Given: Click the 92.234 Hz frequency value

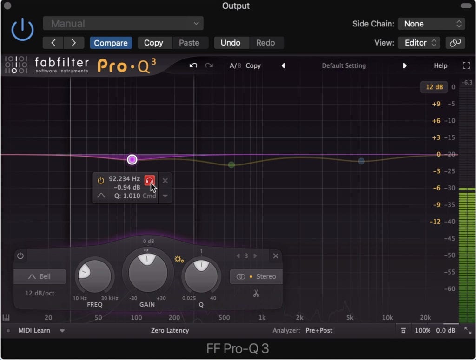Looking at the screenshot, I should coord(125,179).
